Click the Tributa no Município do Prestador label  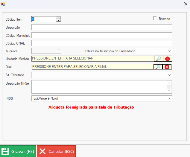coord(110,51)
